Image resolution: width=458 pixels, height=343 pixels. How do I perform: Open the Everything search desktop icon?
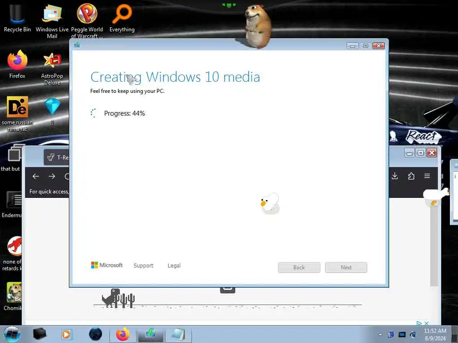click(x=122, y=18)
